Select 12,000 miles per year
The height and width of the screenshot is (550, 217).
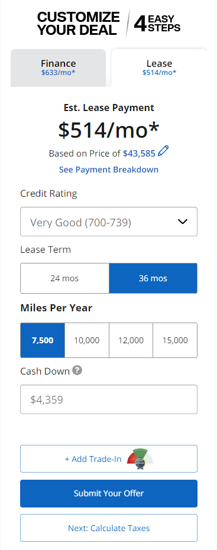pyautogui.click(x=131, y=340)
